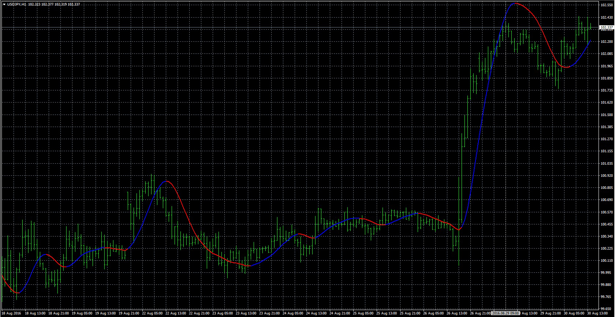Viewport: 615px width, 317px height.
Task: Click the 18 Aug 2016 date label
Action: [11, 313]
